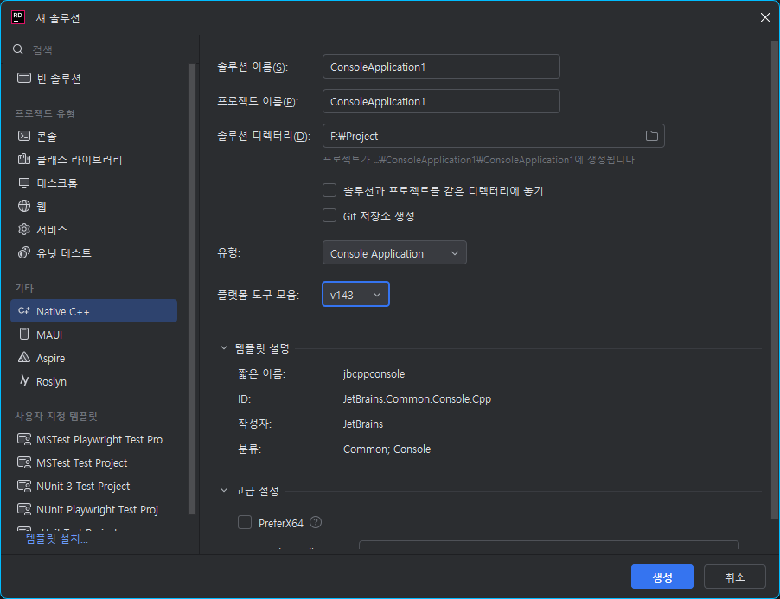This screenshot has height=599, width=780.
Task: Select the 데스크톱 project type
Action: 94,182
